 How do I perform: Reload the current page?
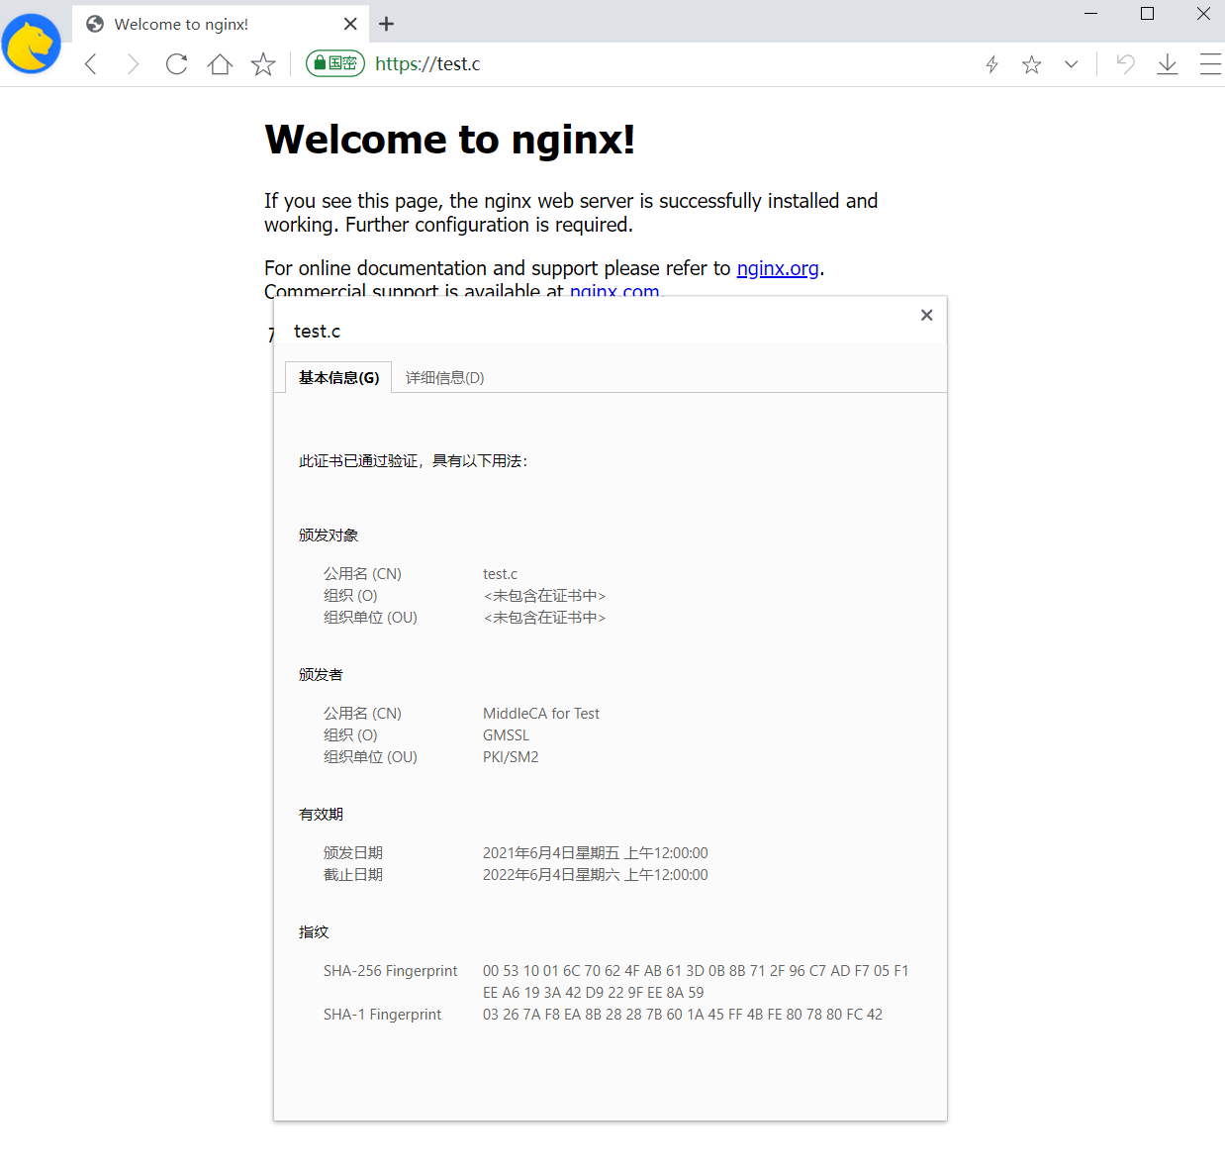(x=176, y=63)
